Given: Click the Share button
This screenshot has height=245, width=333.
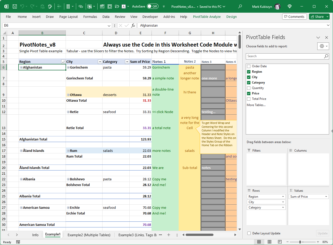Looking at the screenshot, I should [x=317, y=17].
